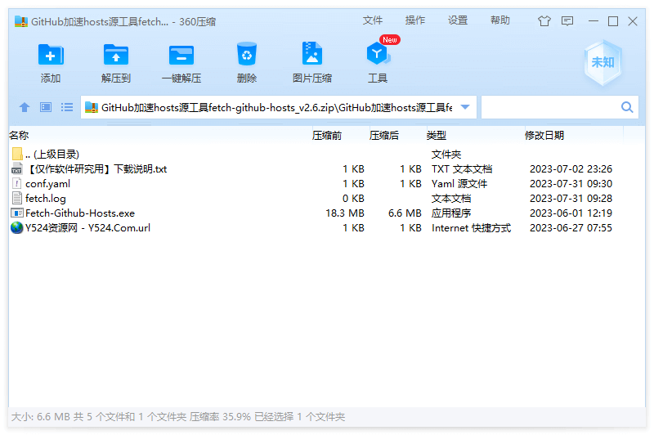
Task: Click the date '2023-07-31 09:30'
Action: pos(571,183)
